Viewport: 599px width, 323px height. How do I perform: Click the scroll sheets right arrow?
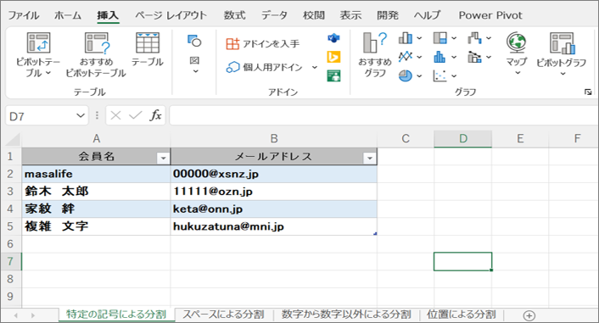point(33,315)
